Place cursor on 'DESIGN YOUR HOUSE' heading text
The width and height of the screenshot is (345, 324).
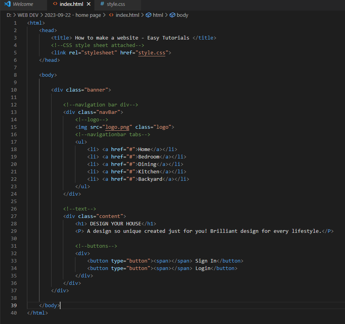(115, 224)
